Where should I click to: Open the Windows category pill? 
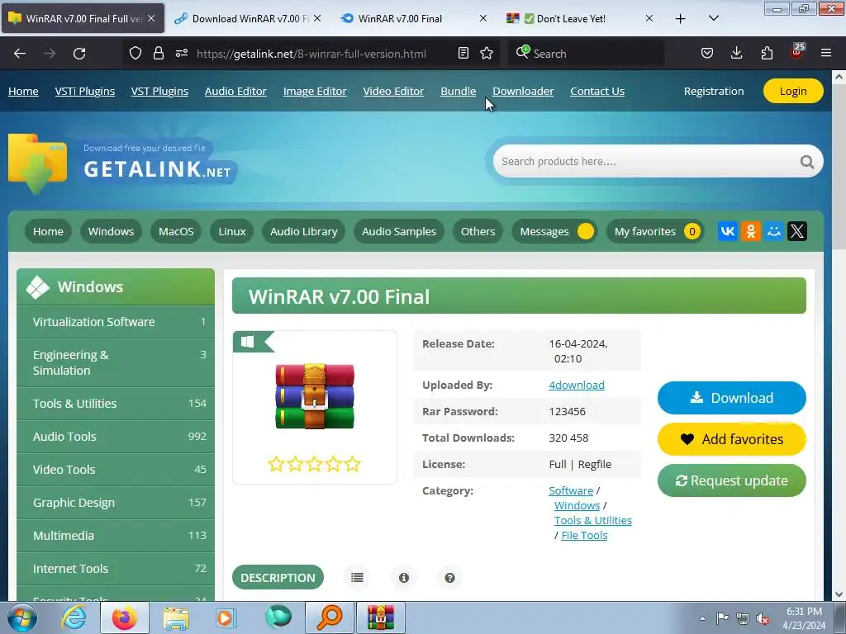[112, 231]
